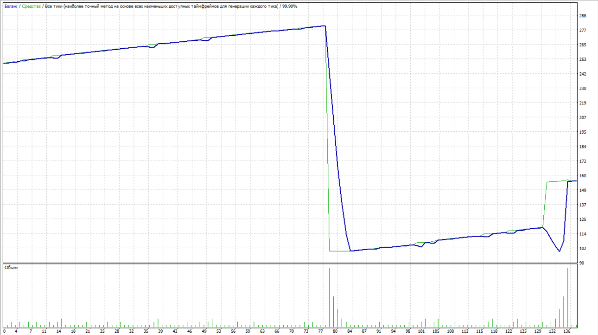Click the 137 value on the vertical axis
Image resolution: width=598 pixels, height=335 pixels.
click(x=583, y=205)
